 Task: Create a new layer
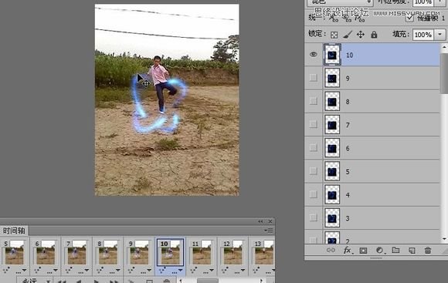pyautogui.click(x=412, y=251)
